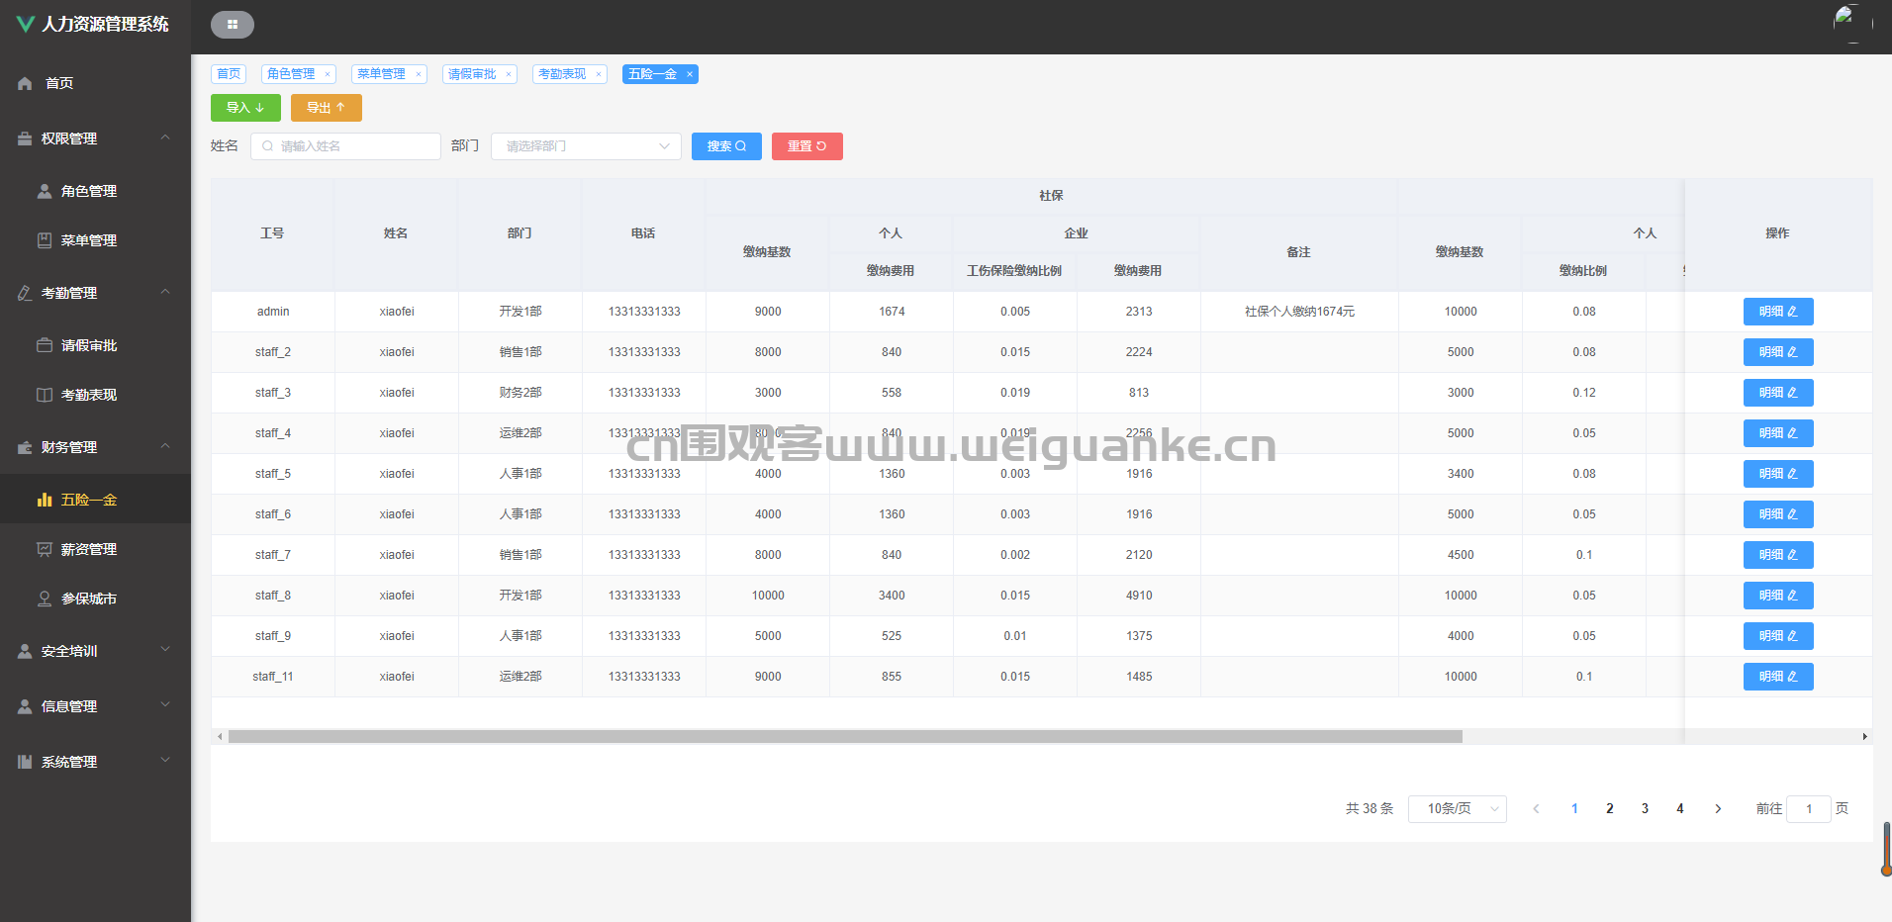Click the folder icon beside 请假审批
The image size is (1892, 922).
pos(45,345)
